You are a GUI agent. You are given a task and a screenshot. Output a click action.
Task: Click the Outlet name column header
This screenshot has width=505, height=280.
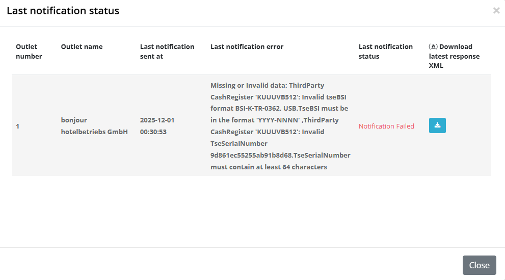coord(82,46)
